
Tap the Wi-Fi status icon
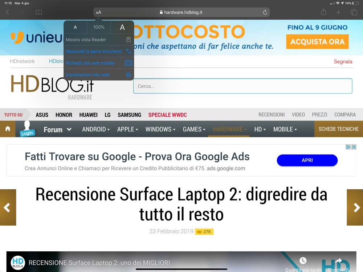click(338, 3)
